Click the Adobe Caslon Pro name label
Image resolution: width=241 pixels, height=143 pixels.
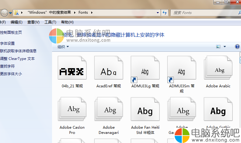pyautogui.click(x=72, y=130)
